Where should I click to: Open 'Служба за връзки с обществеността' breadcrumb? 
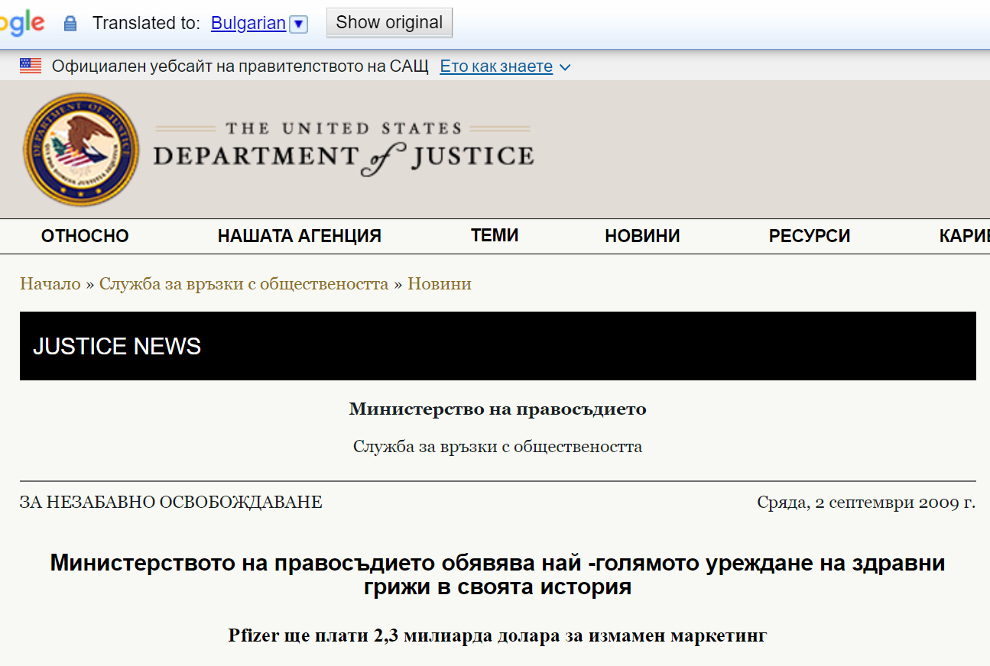coord(244,284)
